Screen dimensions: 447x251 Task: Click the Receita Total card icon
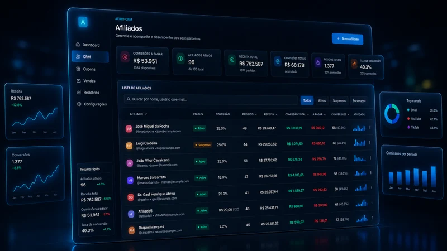[232, 60]
